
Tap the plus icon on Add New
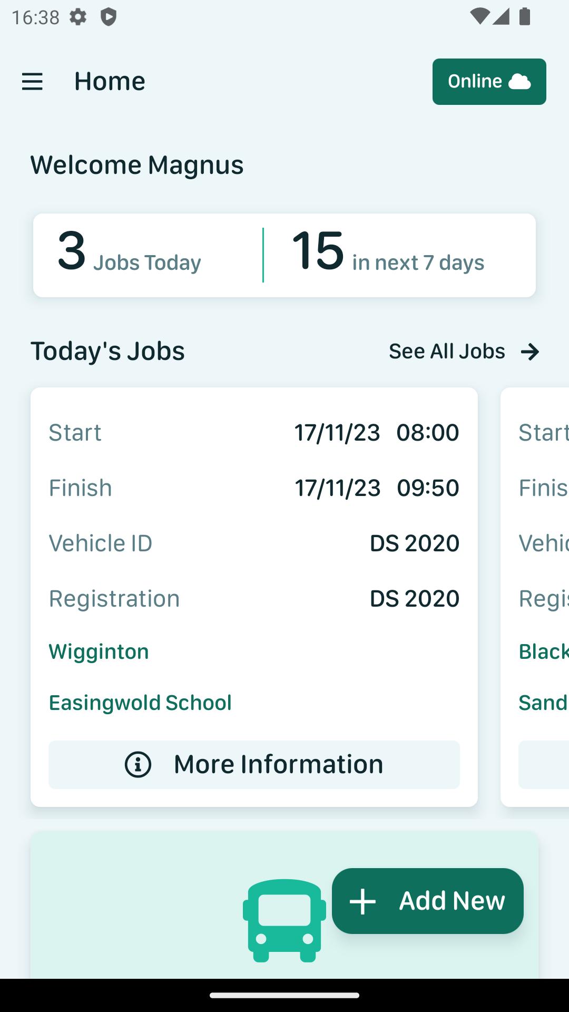pos(363,901)
